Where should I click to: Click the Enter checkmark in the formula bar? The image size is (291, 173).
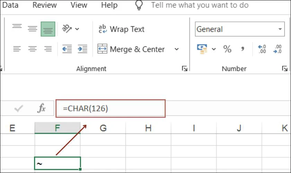tap(19, 108)
